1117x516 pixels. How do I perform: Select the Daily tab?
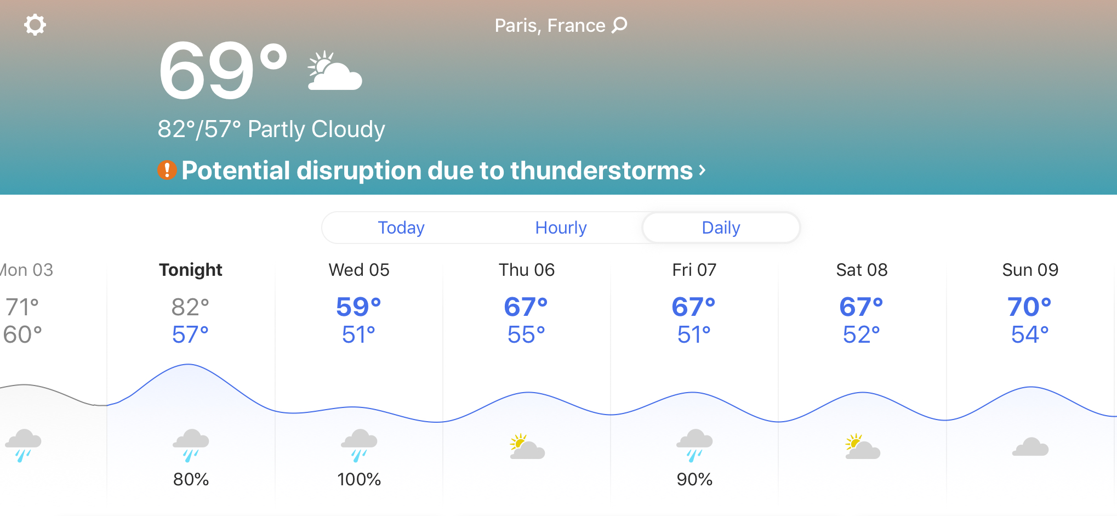[721, 228]
